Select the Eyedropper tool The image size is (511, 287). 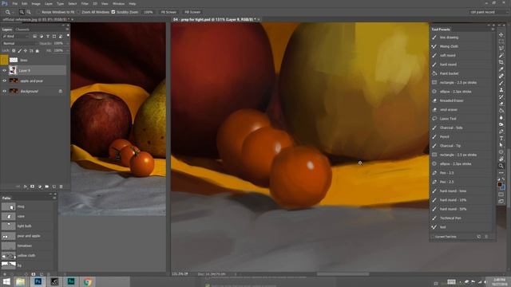coord(501,69)
